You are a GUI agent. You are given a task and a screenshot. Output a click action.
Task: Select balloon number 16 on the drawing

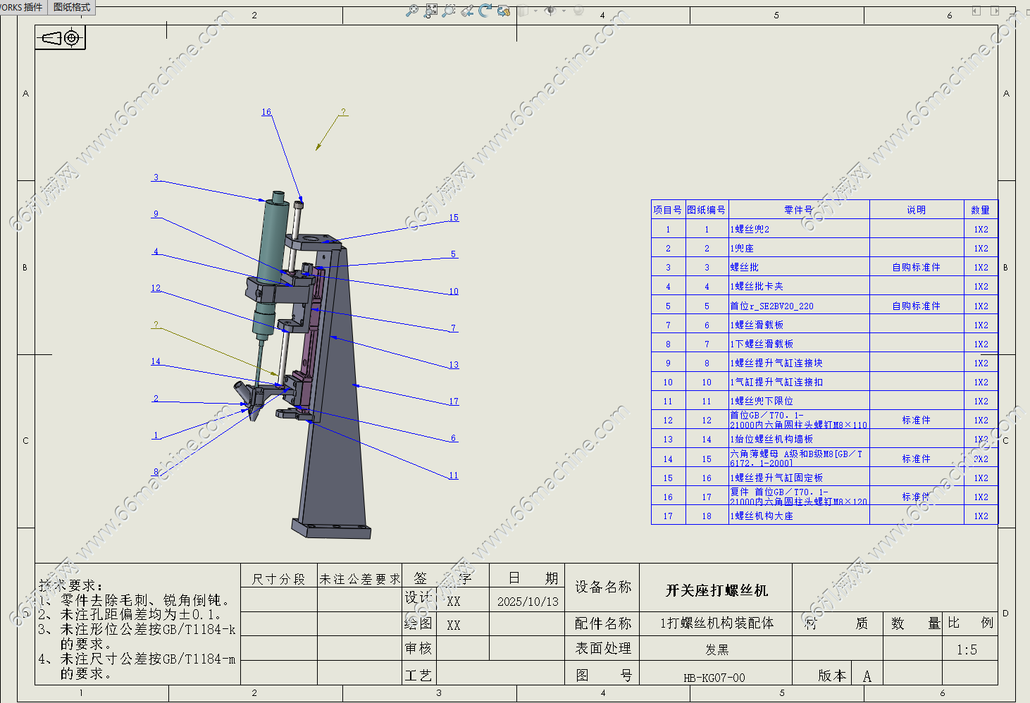click(x=266, y=112)
